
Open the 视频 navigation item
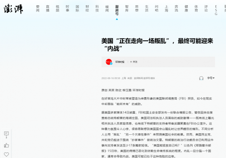pyautogui.click(x=57, y=9)
